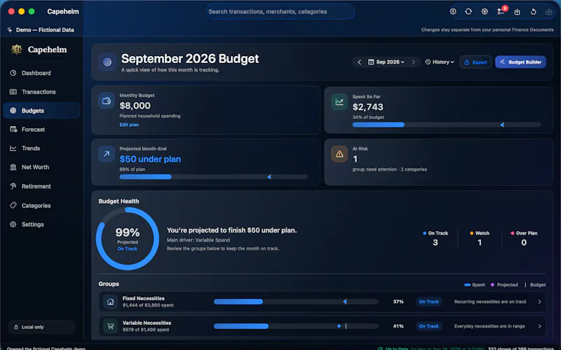Click the Fixed Necessities spending bar
Viewport: 561px width, 350px height.
pyautogui.click(x=296, y=302)
